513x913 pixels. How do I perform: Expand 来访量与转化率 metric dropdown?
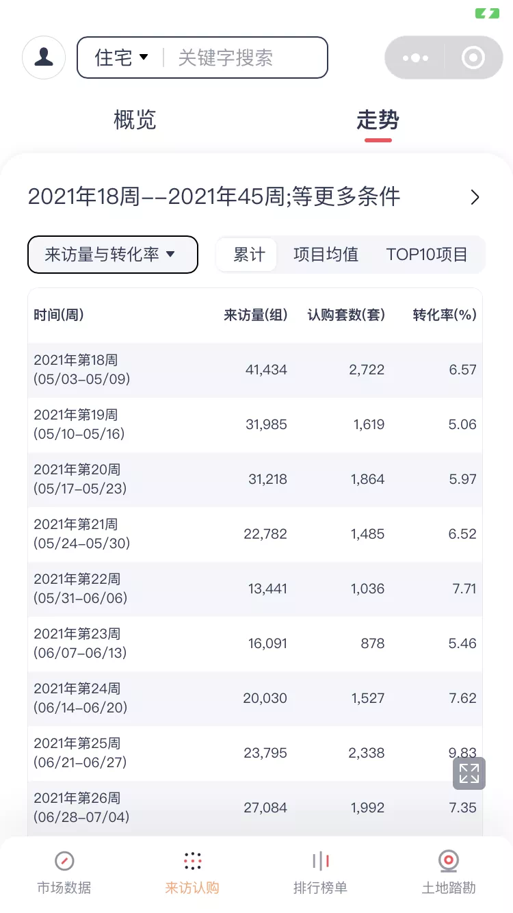point(113,255)
